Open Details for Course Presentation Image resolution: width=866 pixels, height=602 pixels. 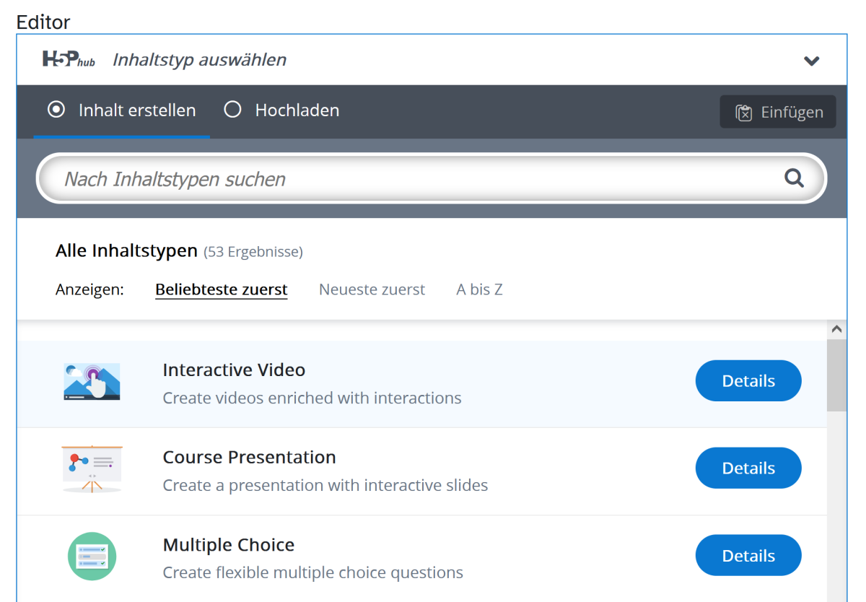(748, 468)
